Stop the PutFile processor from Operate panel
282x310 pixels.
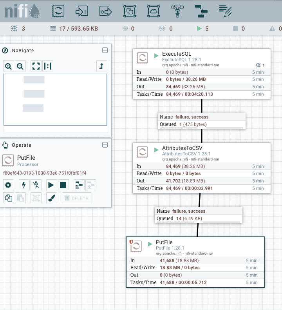63,185
